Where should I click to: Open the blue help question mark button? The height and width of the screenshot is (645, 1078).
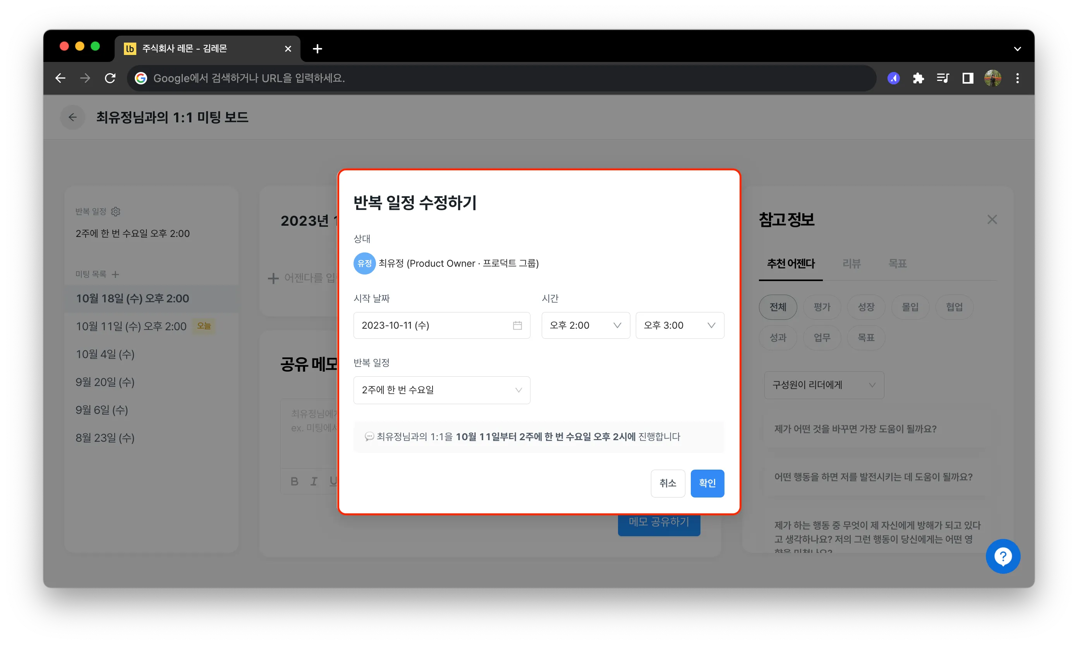1003,556
